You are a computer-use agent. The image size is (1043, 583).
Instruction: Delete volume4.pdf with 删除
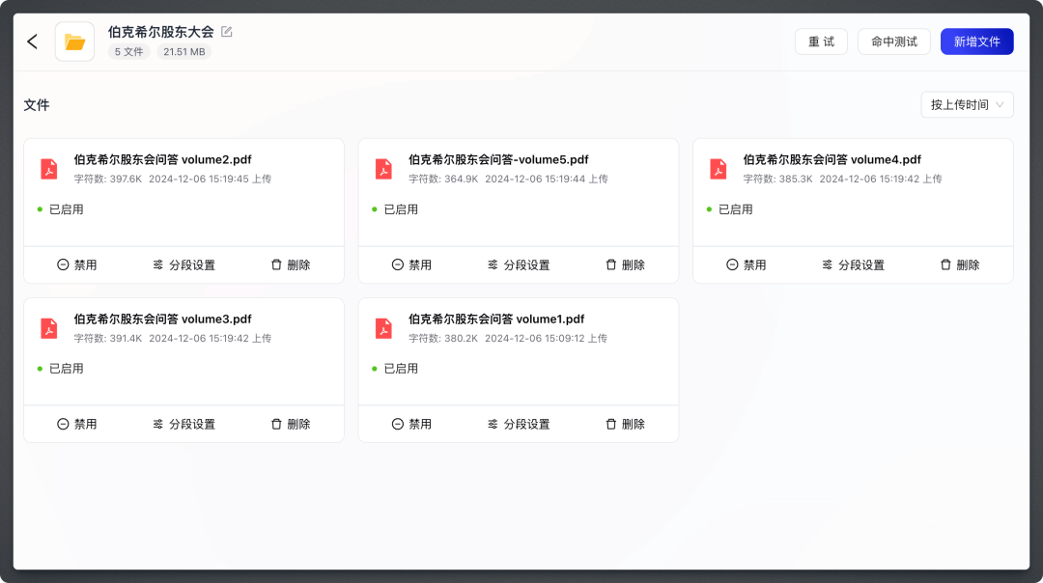pyautogui.click(x=960, y=264)
